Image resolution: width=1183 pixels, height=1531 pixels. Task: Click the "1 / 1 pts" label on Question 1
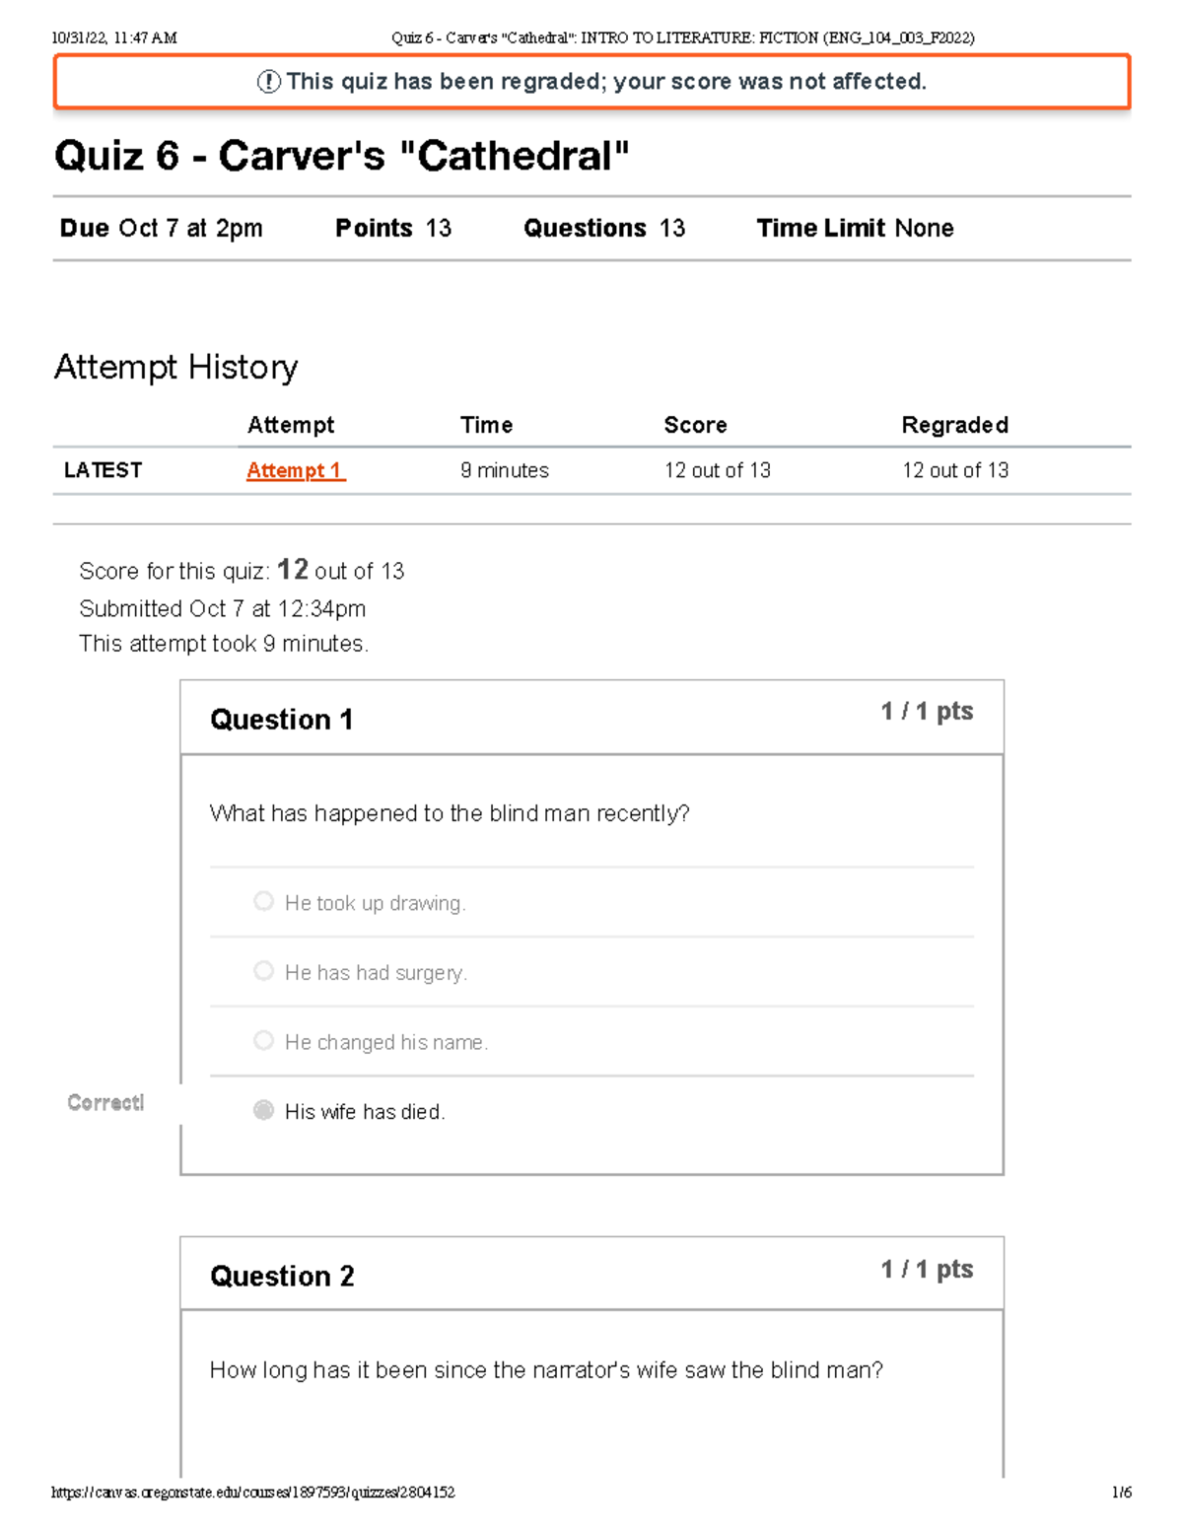click(x=925, y=711)
